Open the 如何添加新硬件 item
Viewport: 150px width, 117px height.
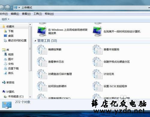pyautogui.click(x=57, y=86)
